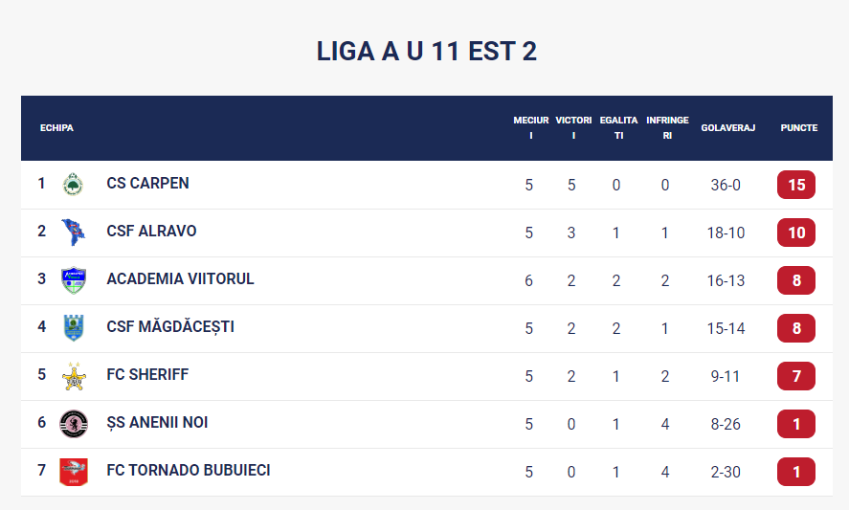This screenshot has width=849, height=510.
Task: Click the GOLAVERAJ column header
Action: click(727, 128)
